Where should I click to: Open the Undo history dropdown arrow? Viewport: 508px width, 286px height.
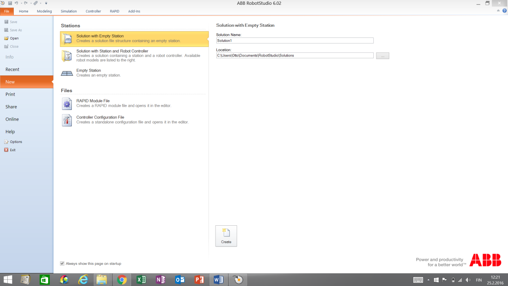[22, 3]
